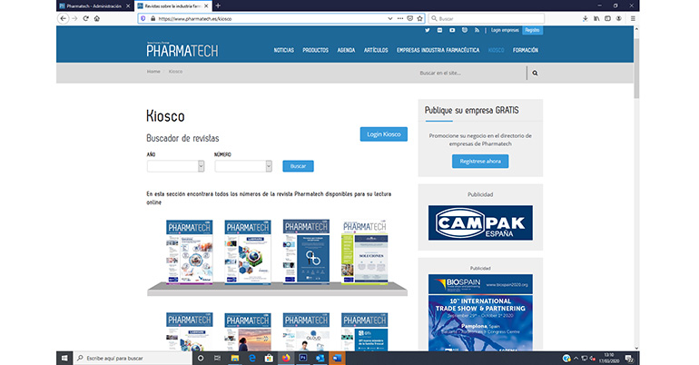Focus the 'Buscar en el site' field
This screenshot has width=699, height=365.
[472, 73]
